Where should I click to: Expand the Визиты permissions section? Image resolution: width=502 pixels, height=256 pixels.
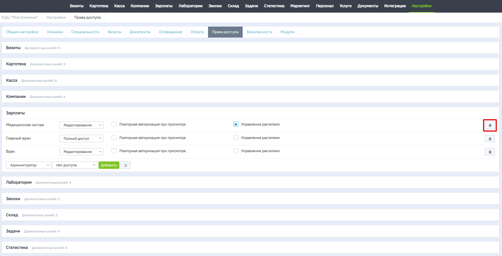coord(13,48)
